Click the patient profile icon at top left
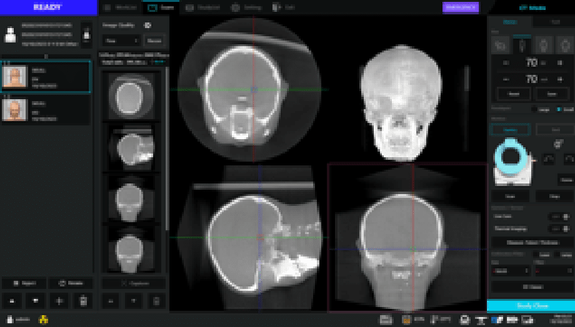575x327 pixels. click(x=10, y=36)
